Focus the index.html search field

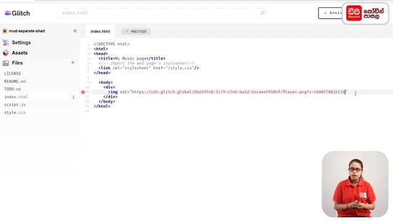pos(161,13)
